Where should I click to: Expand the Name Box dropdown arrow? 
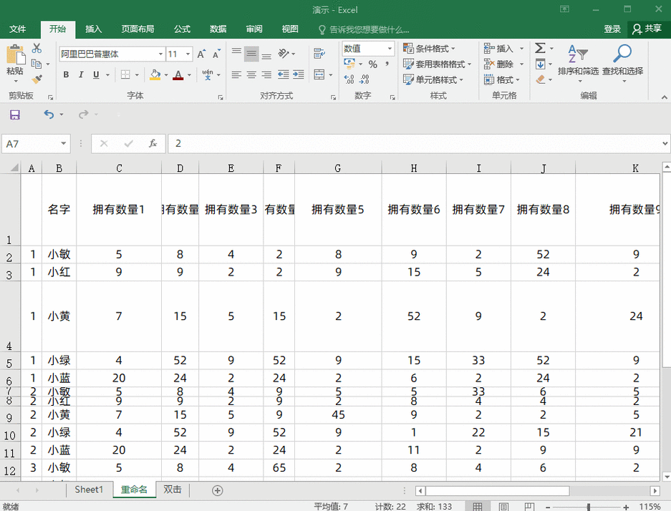[x=63, y=144]
